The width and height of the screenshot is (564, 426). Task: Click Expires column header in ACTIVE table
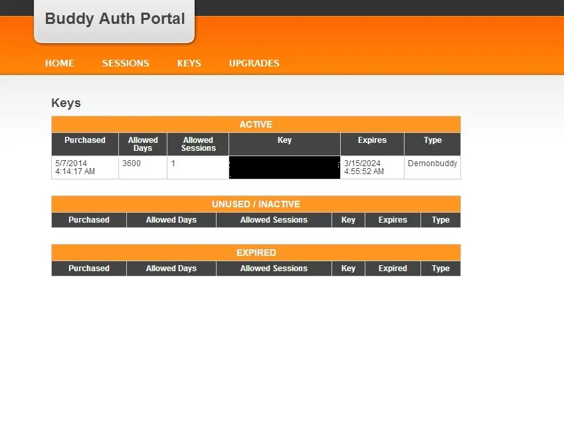click(372, 140)
